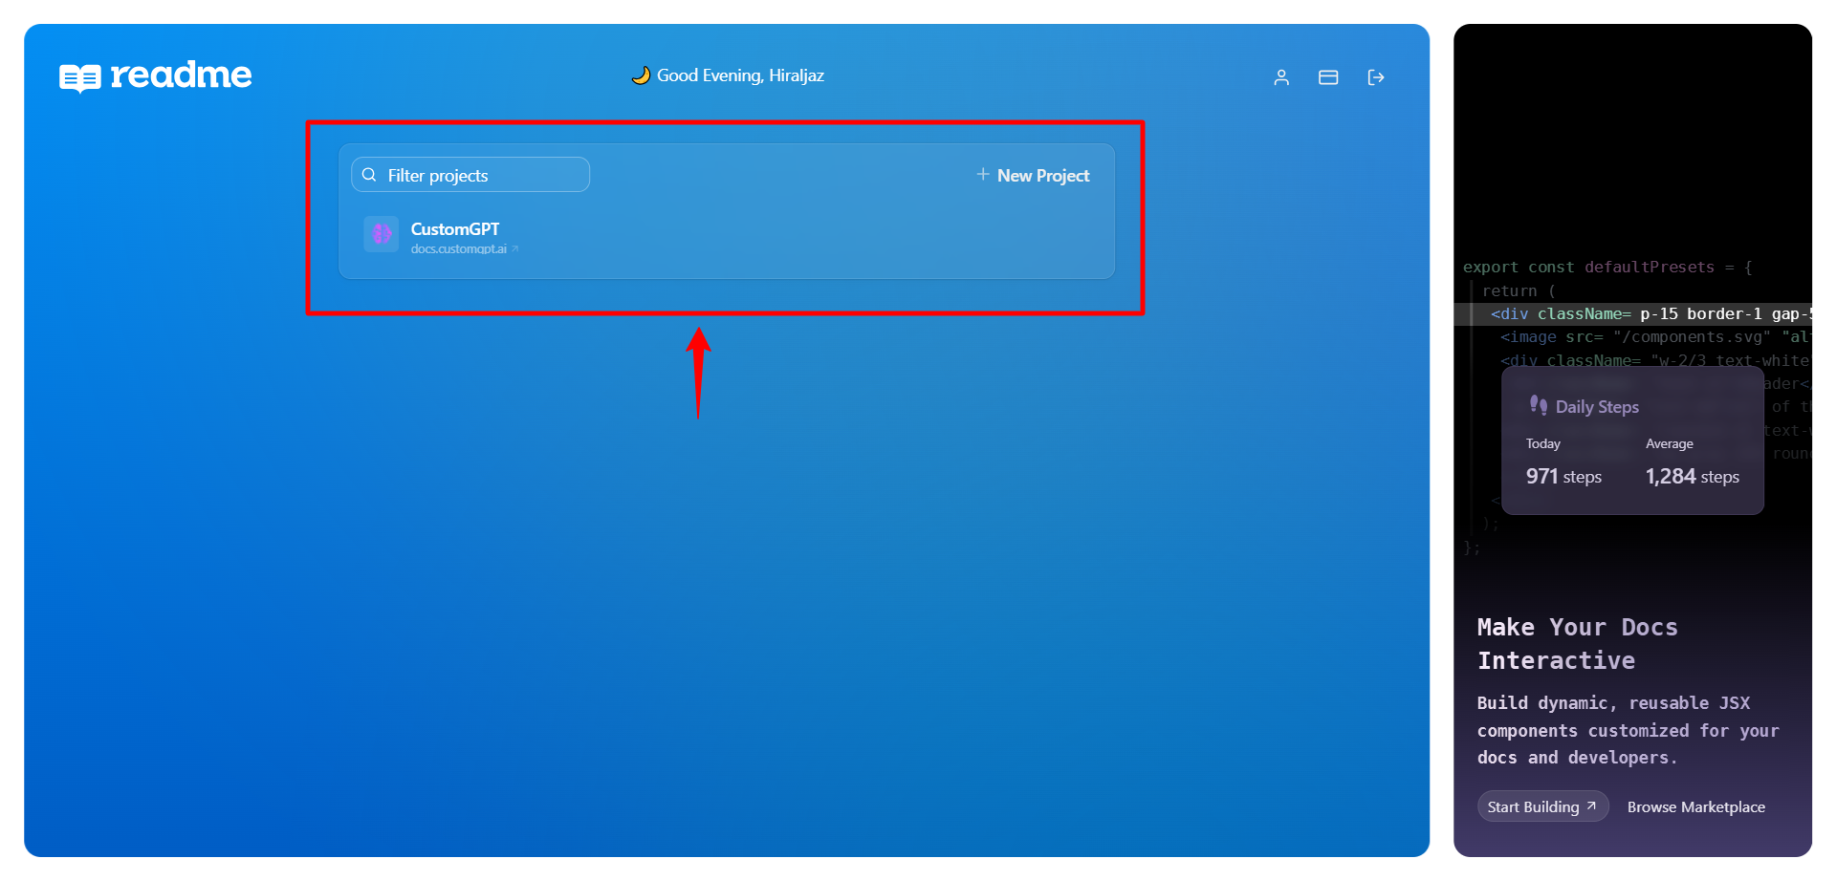Click the logout icon

pyautogui.click(x=1376, y=77)
